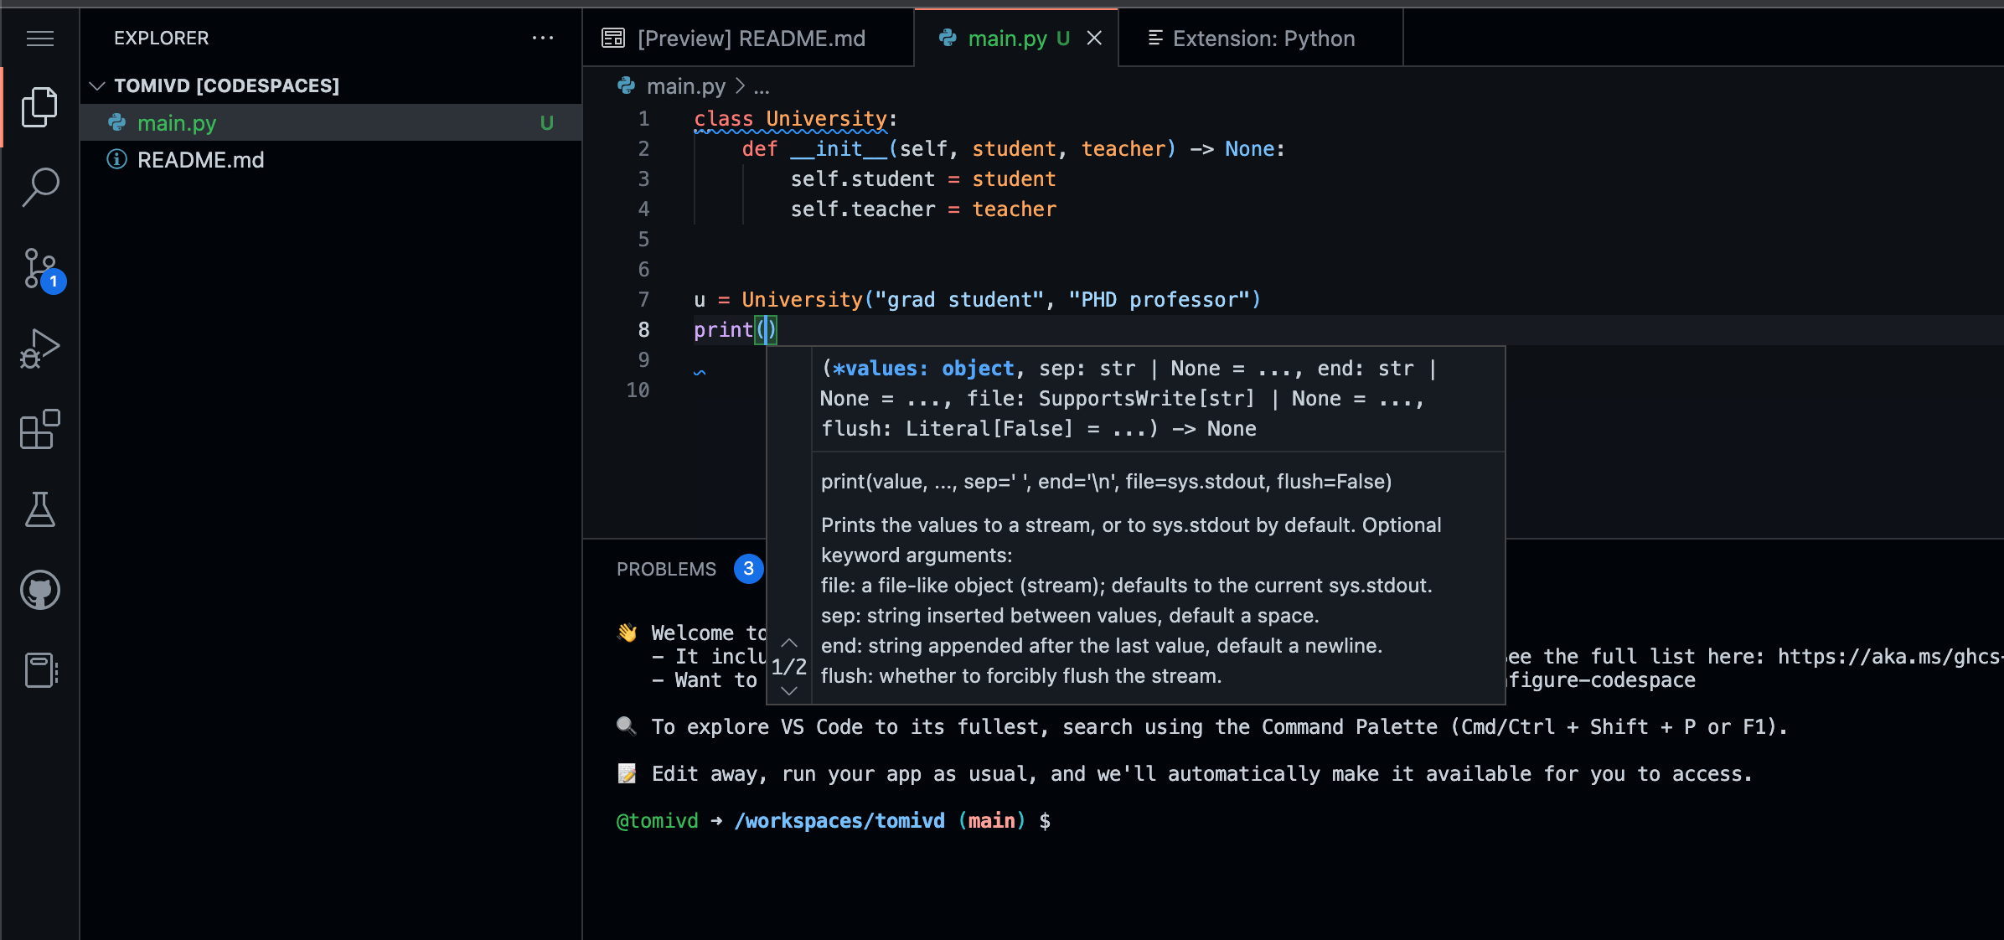Open the Run and Debug view
2004x940 pixels.
(x=39, y=349)
